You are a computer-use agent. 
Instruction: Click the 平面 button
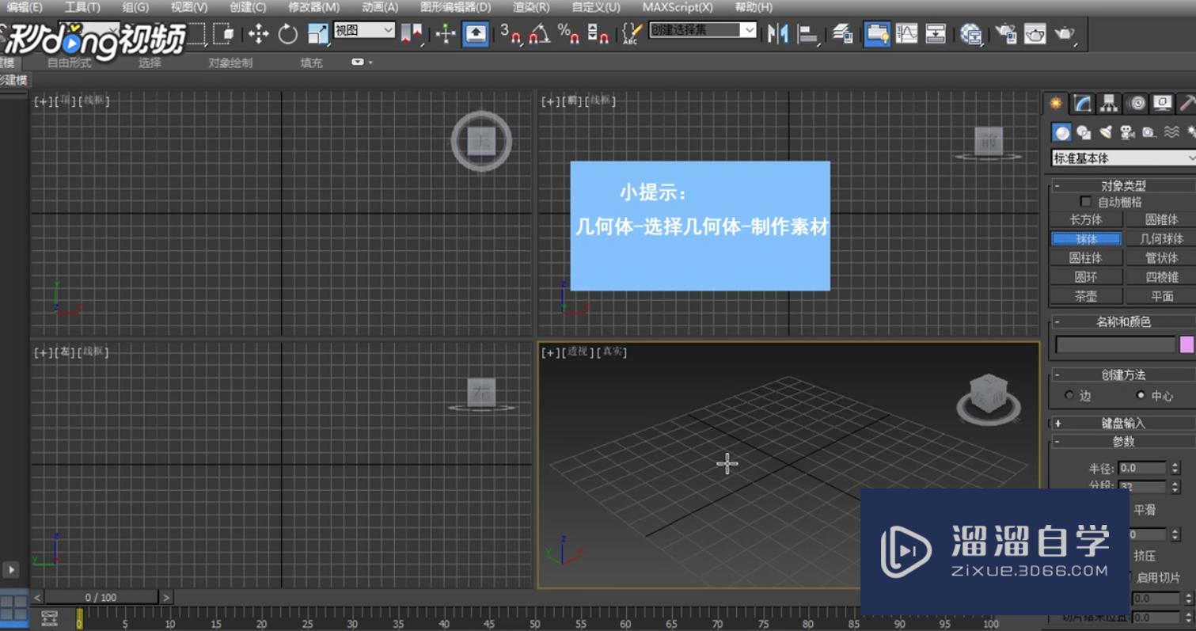[x=1162, y=296]
